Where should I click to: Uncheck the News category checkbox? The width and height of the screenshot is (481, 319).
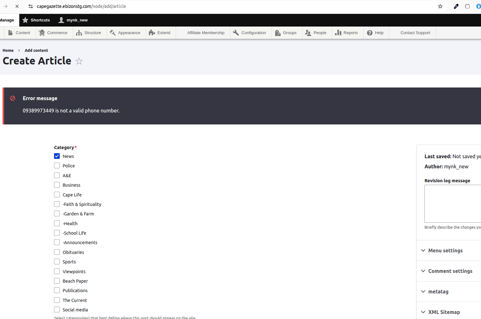point(57,156)
